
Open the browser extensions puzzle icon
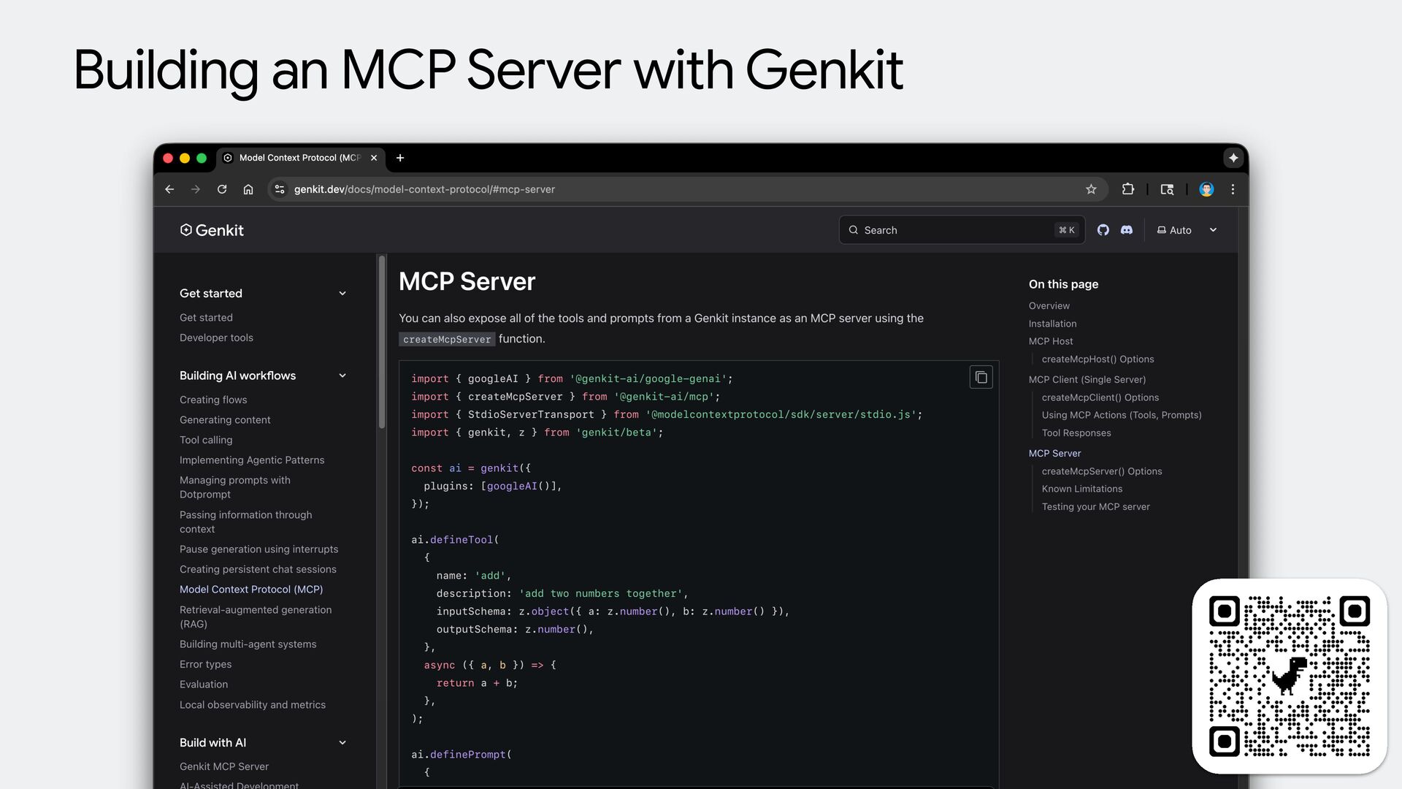1127,189
